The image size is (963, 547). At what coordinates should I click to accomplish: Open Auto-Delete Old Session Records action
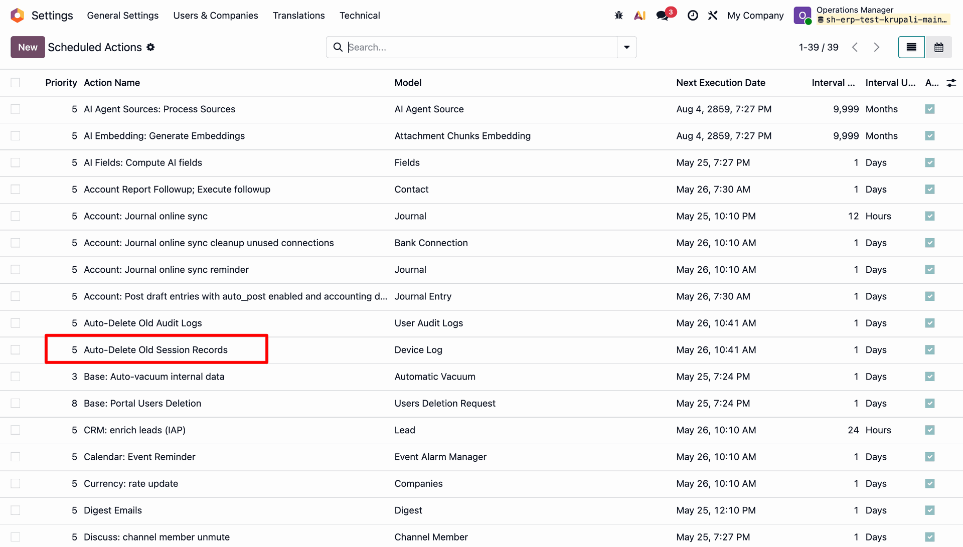pyautogui.click(x=155, y=350)
